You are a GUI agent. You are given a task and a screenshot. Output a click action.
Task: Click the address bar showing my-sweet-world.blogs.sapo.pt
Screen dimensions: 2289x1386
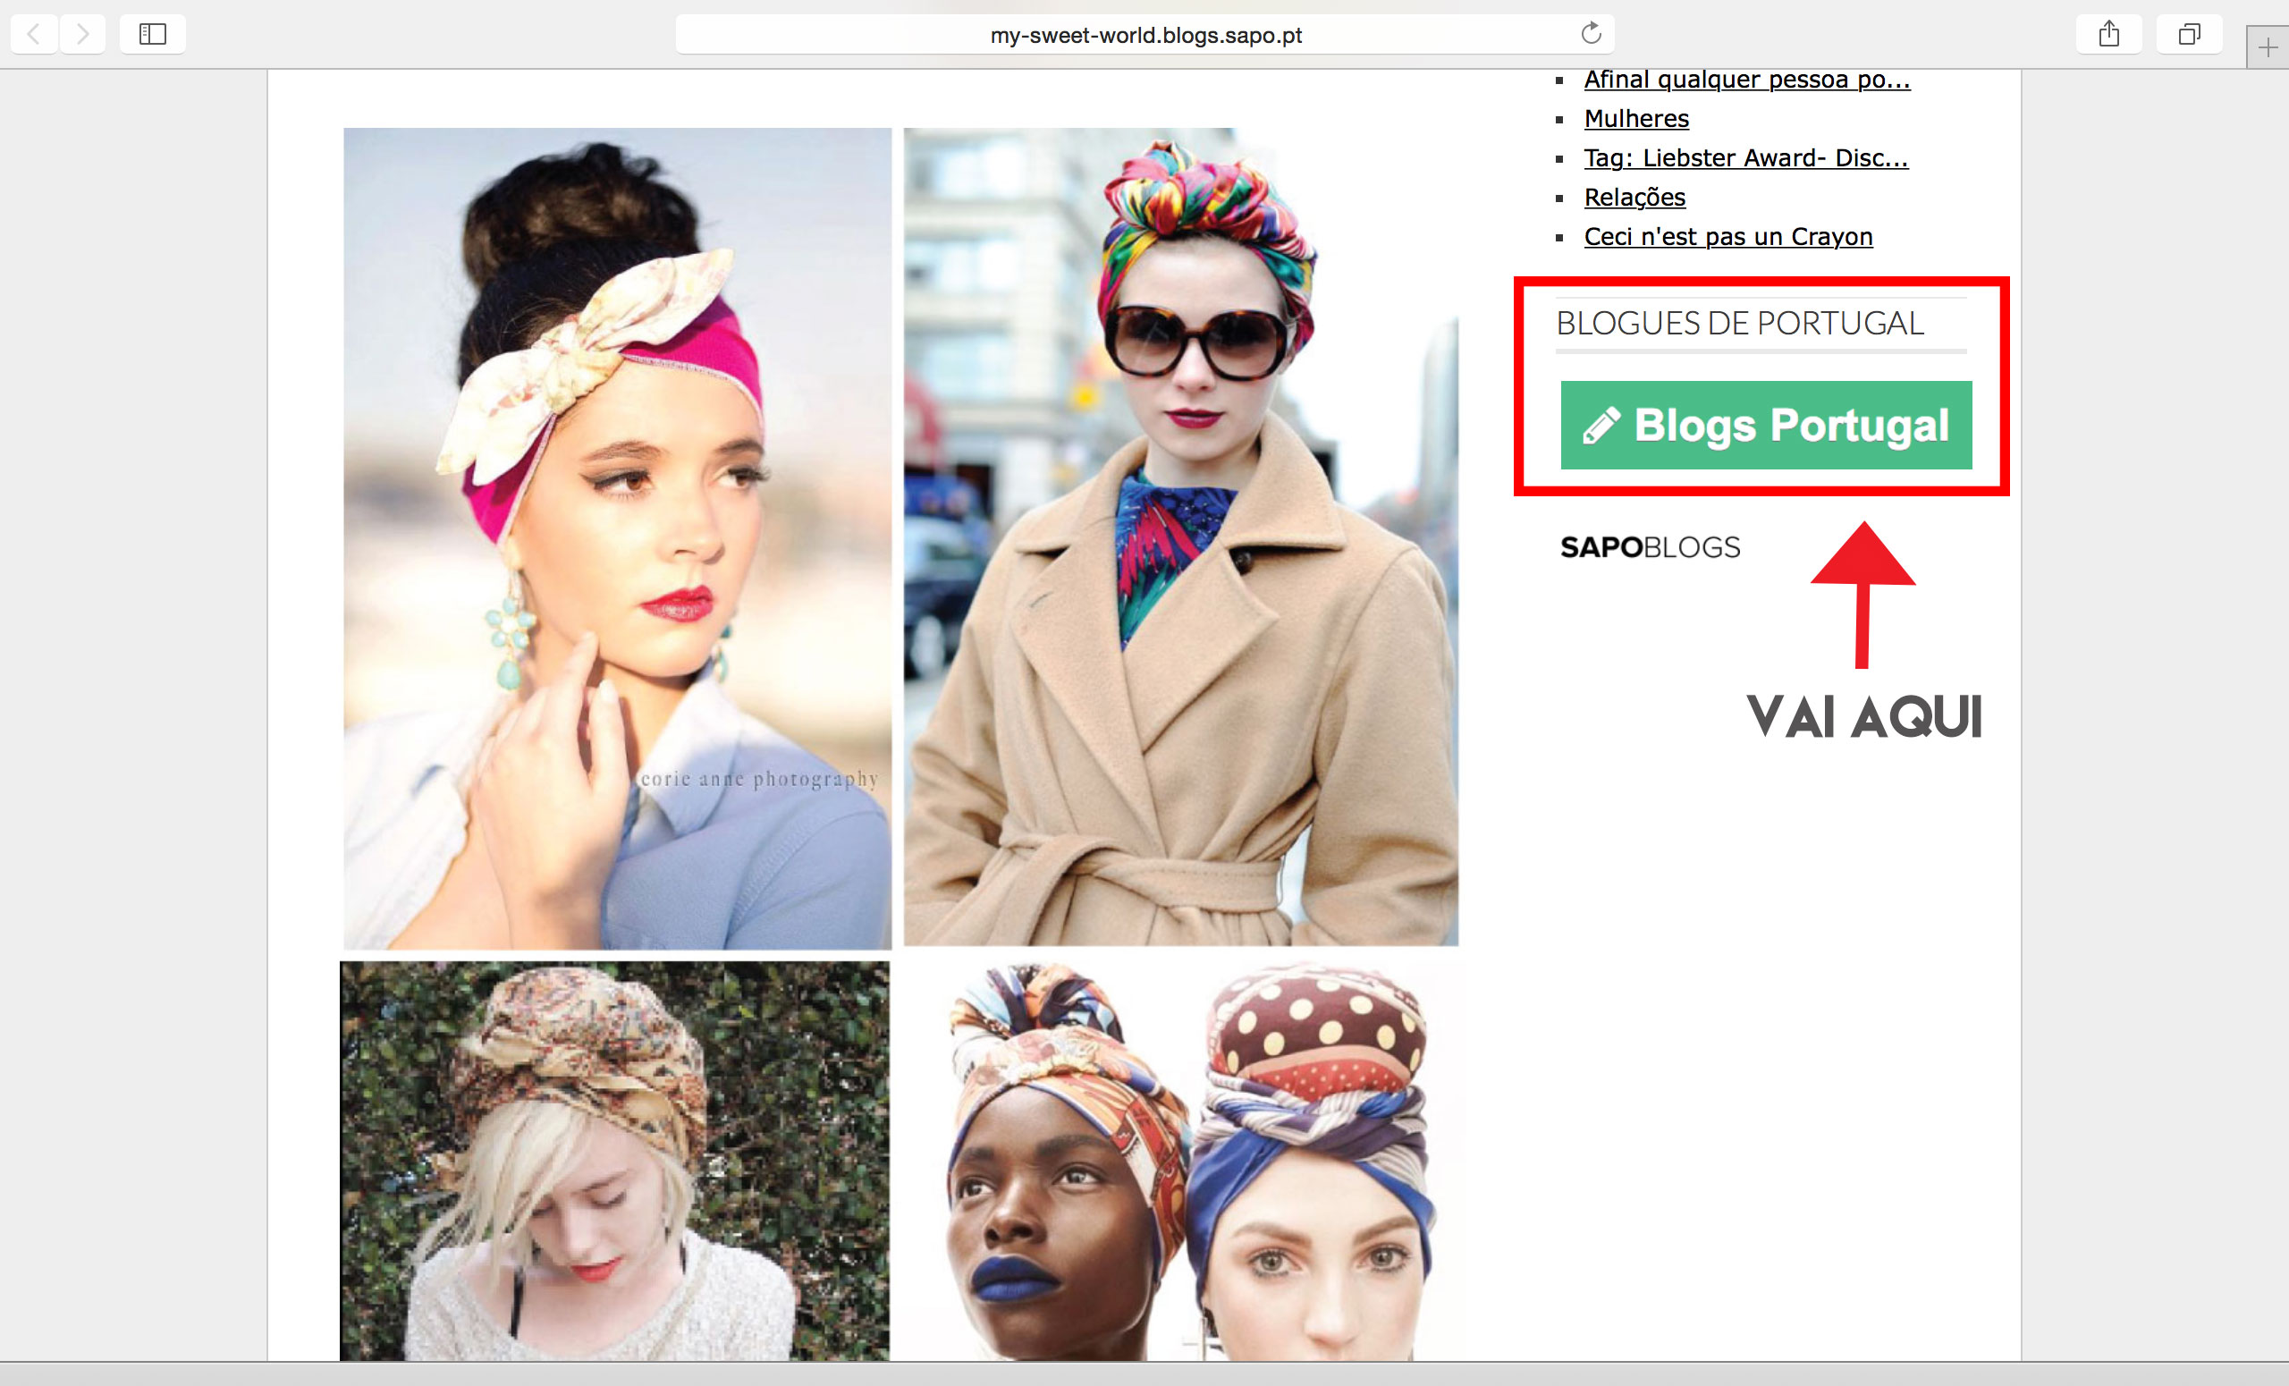coord(1144,35)
